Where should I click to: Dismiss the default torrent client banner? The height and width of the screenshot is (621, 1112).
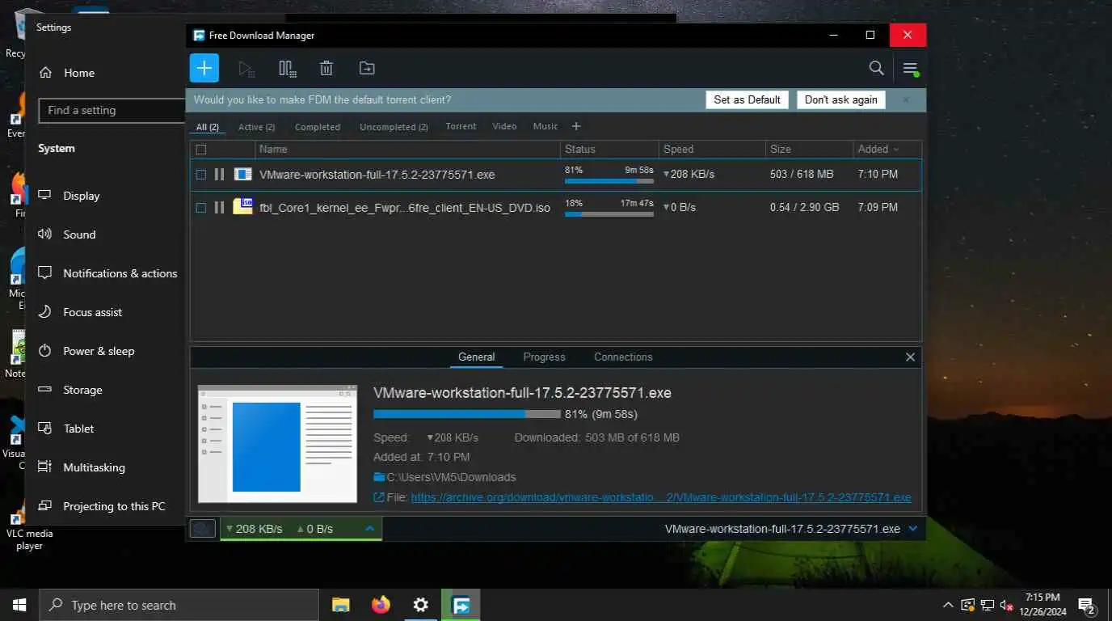(x=906, y=100)
